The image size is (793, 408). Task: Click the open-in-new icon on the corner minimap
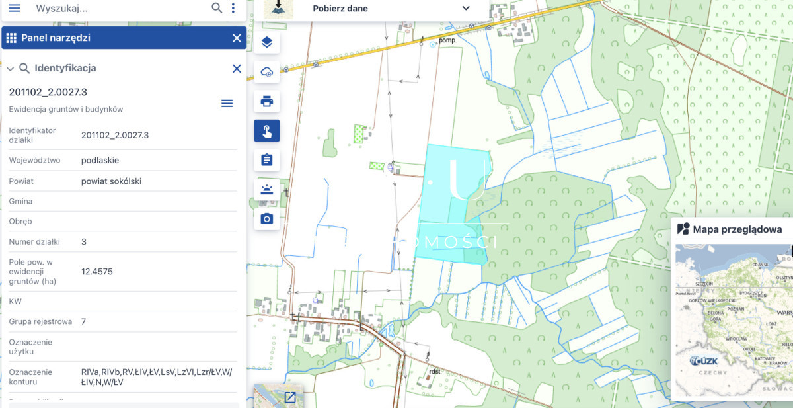pos(289,397)
